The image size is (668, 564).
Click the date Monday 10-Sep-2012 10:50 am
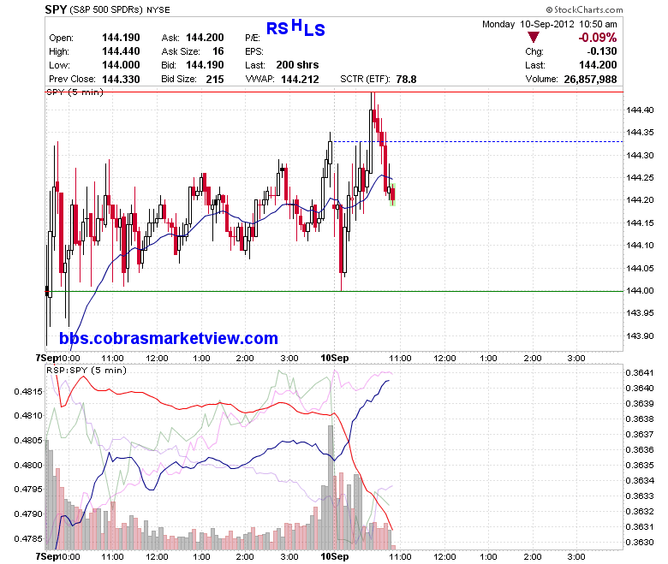click(x=550, y=24)
